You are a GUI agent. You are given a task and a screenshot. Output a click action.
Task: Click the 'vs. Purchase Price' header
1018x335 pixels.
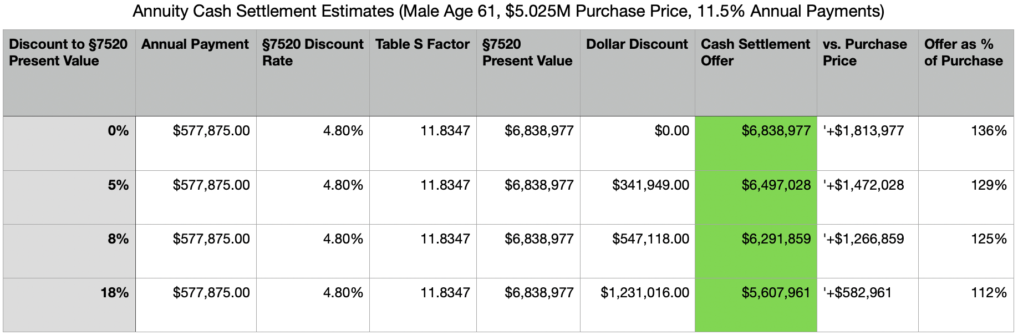point(864,53)
